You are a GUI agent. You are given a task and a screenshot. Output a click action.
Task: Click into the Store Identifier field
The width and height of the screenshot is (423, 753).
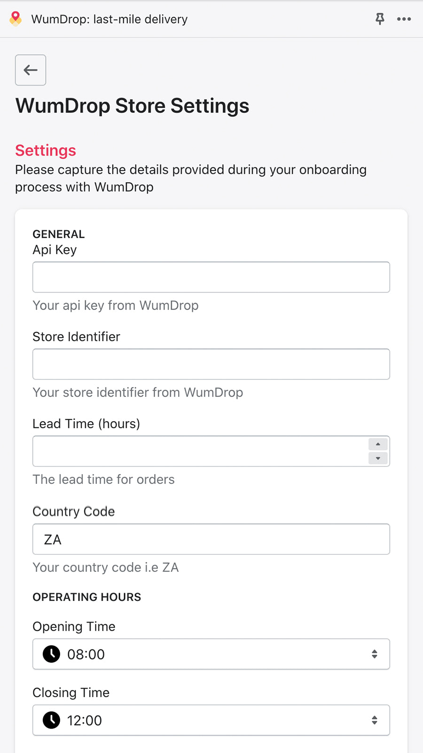[211, 364]
